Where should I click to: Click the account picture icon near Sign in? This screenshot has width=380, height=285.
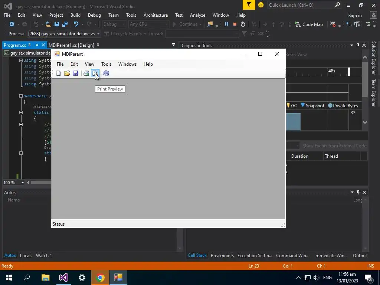point(373,15)
